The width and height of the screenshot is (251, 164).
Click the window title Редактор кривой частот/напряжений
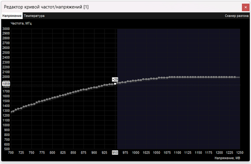(46, 7)
